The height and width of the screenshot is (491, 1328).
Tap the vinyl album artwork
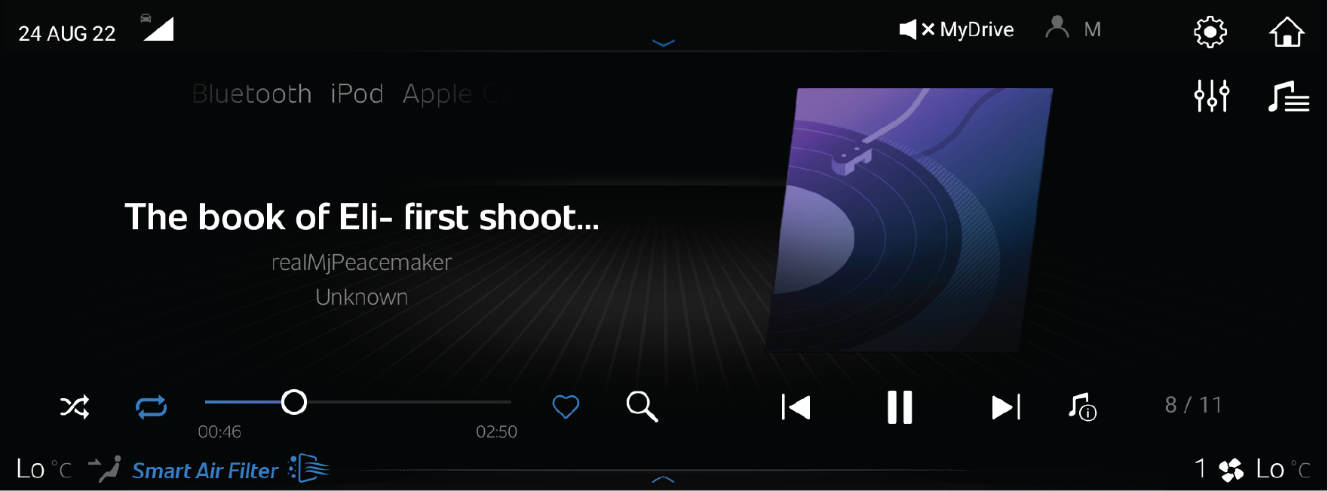[909, 219]
